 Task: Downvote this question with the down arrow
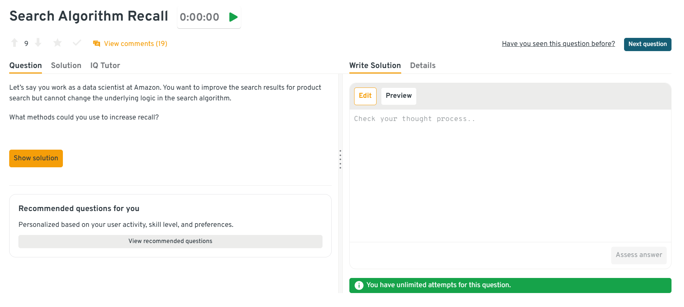(x=38, y=43)
